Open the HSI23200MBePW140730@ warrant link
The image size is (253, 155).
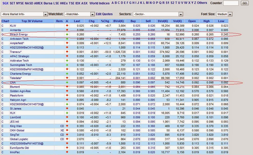pyautogui.click(x=27, y=143)
